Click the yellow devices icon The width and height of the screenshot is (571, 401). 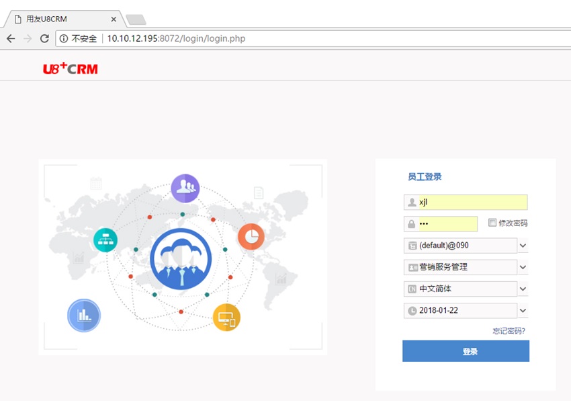click(x=226, y=317)
